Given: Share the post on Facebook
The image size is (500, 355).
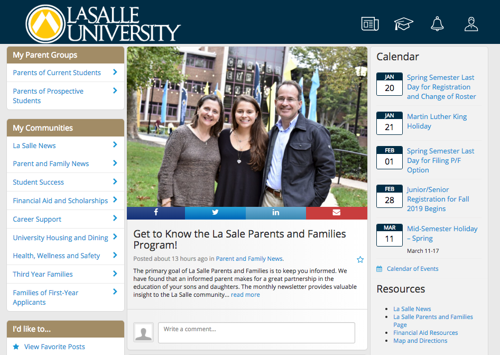Looking at the screenshot, I should tap(156, 213).
